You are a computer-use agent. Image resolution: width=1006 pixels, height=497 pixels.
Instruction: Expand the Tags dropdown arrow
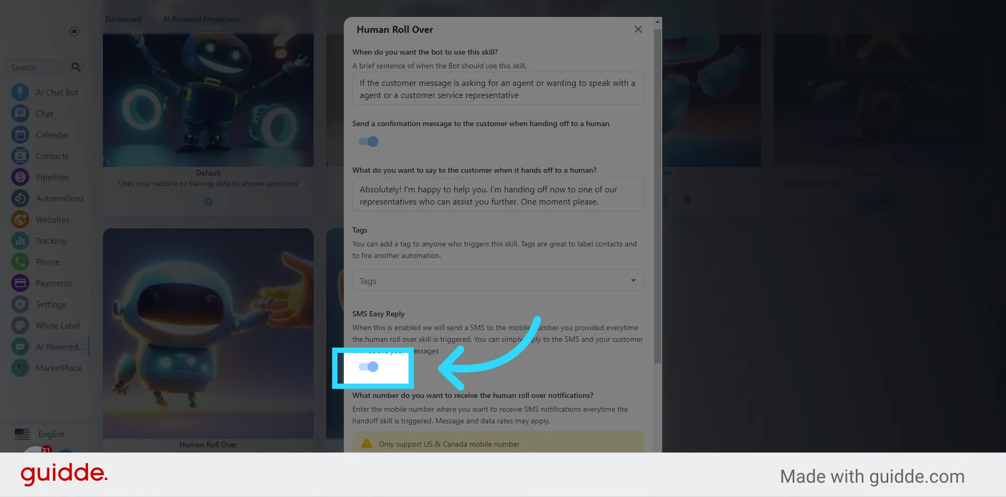click(x=633, y=280)
